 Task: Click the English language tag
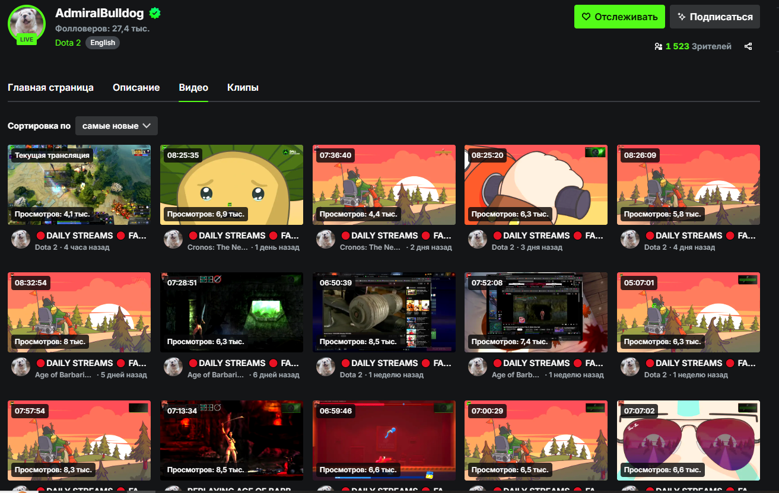(103, 43)
